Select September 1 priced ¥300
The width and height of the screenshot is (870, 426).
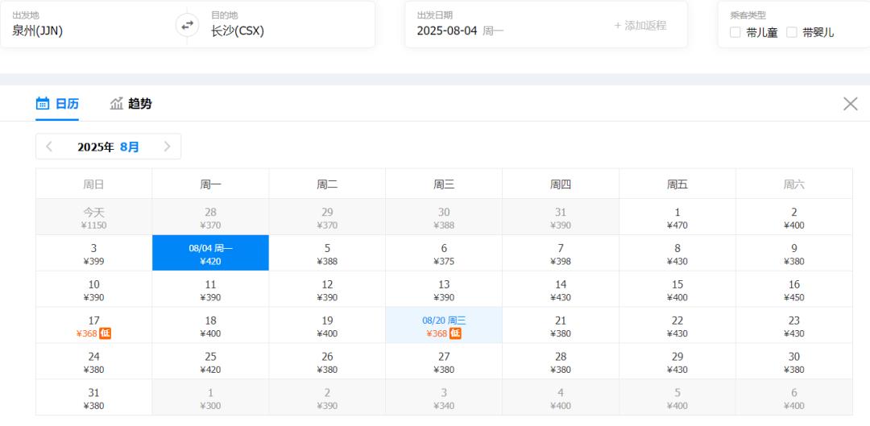(x=210, y=397)
